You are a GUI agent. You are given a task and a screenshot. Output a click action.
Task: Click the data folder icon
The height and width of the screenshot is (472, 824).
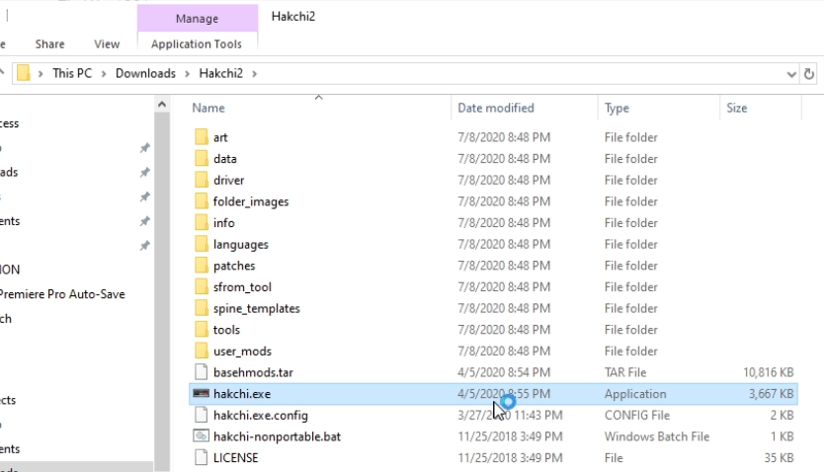point(201,159)
